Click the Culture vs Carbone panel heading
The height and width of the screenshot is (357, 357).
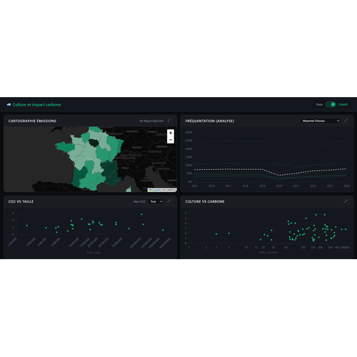tap(205, 201)
